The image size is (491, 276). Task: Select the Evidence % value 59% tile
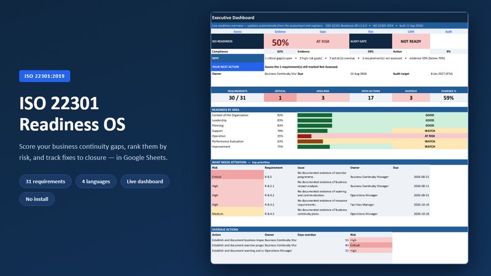449,98
